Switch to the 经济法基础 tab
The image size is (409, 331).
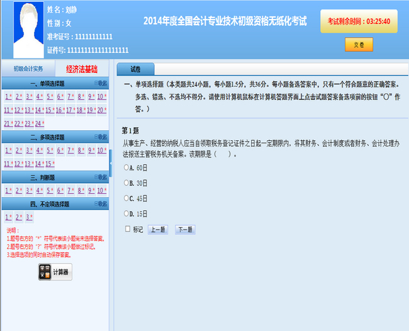pos(82,69)
